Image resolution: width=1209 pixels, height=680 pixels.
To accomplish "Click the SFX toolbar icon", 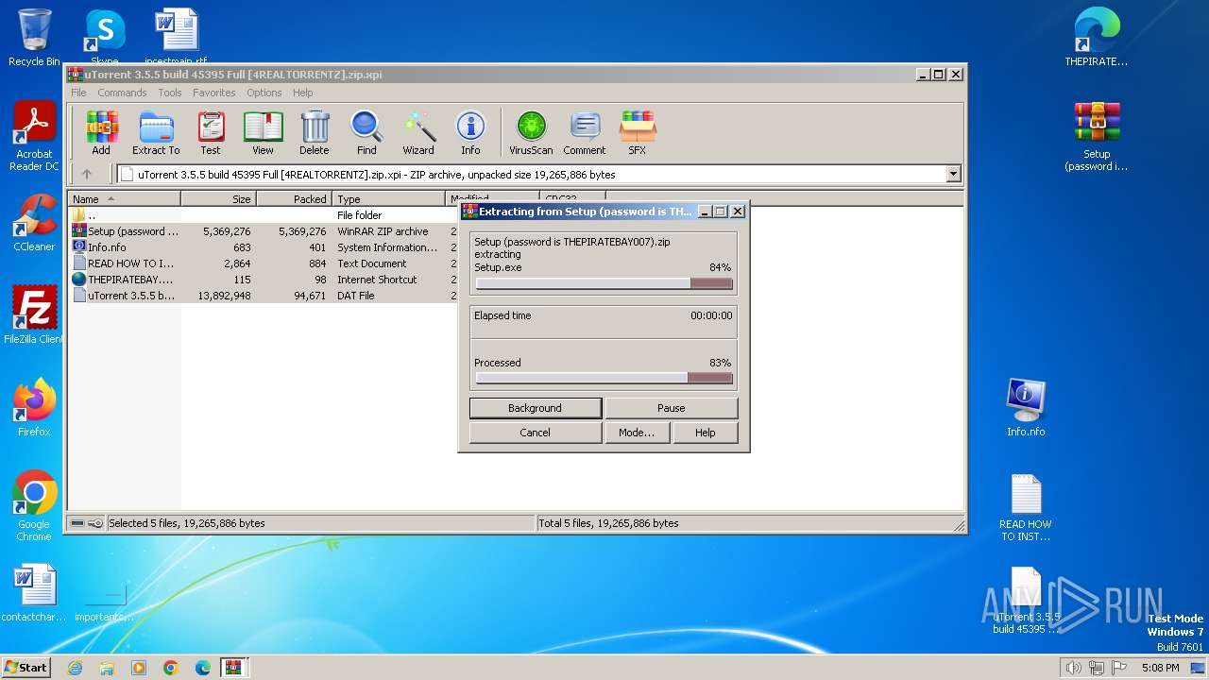I will [x=638, y=132].
